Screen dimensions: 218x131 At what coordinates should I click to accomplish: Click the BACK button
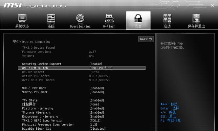coord(146,39)
